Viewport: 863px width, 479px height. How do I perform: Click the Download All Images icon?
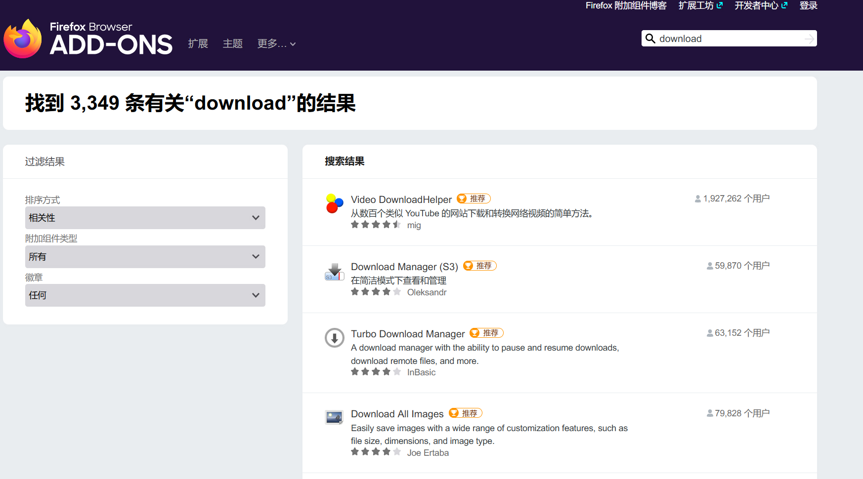[x=335, y=417]
